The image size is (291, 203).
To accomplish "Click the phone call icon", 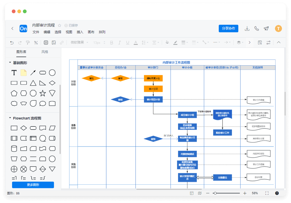I will coord(257,29).
